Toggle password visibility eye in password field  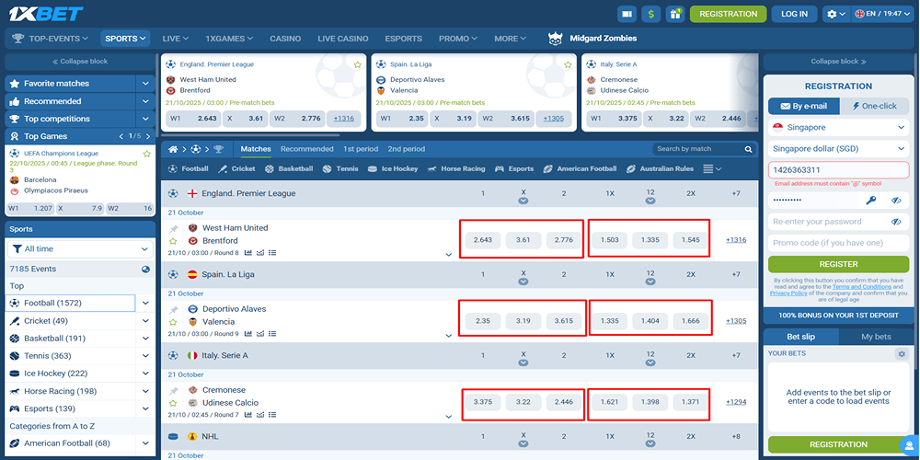pyautogui.click(x=896, y=200)
